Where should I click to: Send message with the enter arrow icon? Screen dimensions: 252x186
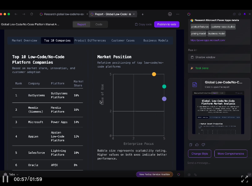[249, 174]
